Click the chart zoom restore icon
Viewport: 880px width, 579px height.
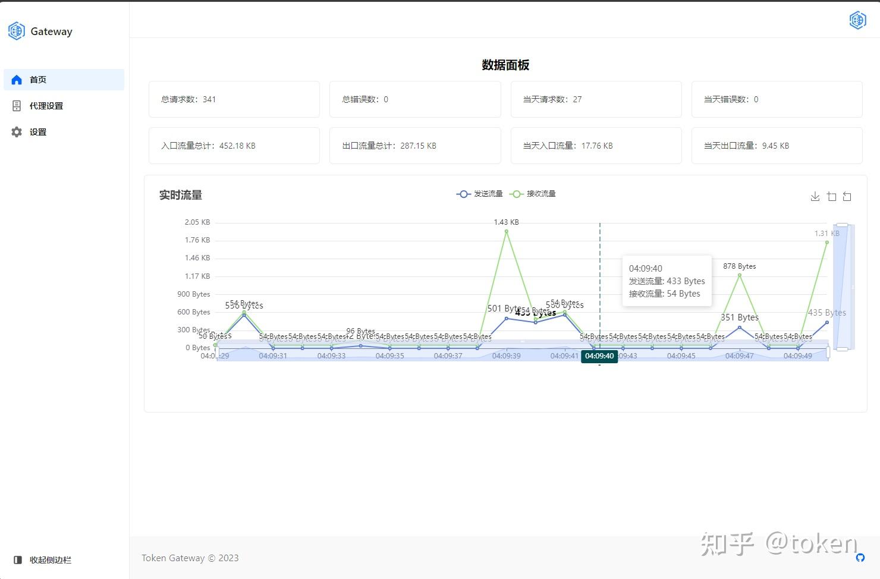click(x=847, y=196)
